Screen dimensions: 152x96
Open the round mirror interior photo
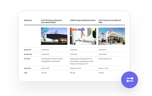83,36
